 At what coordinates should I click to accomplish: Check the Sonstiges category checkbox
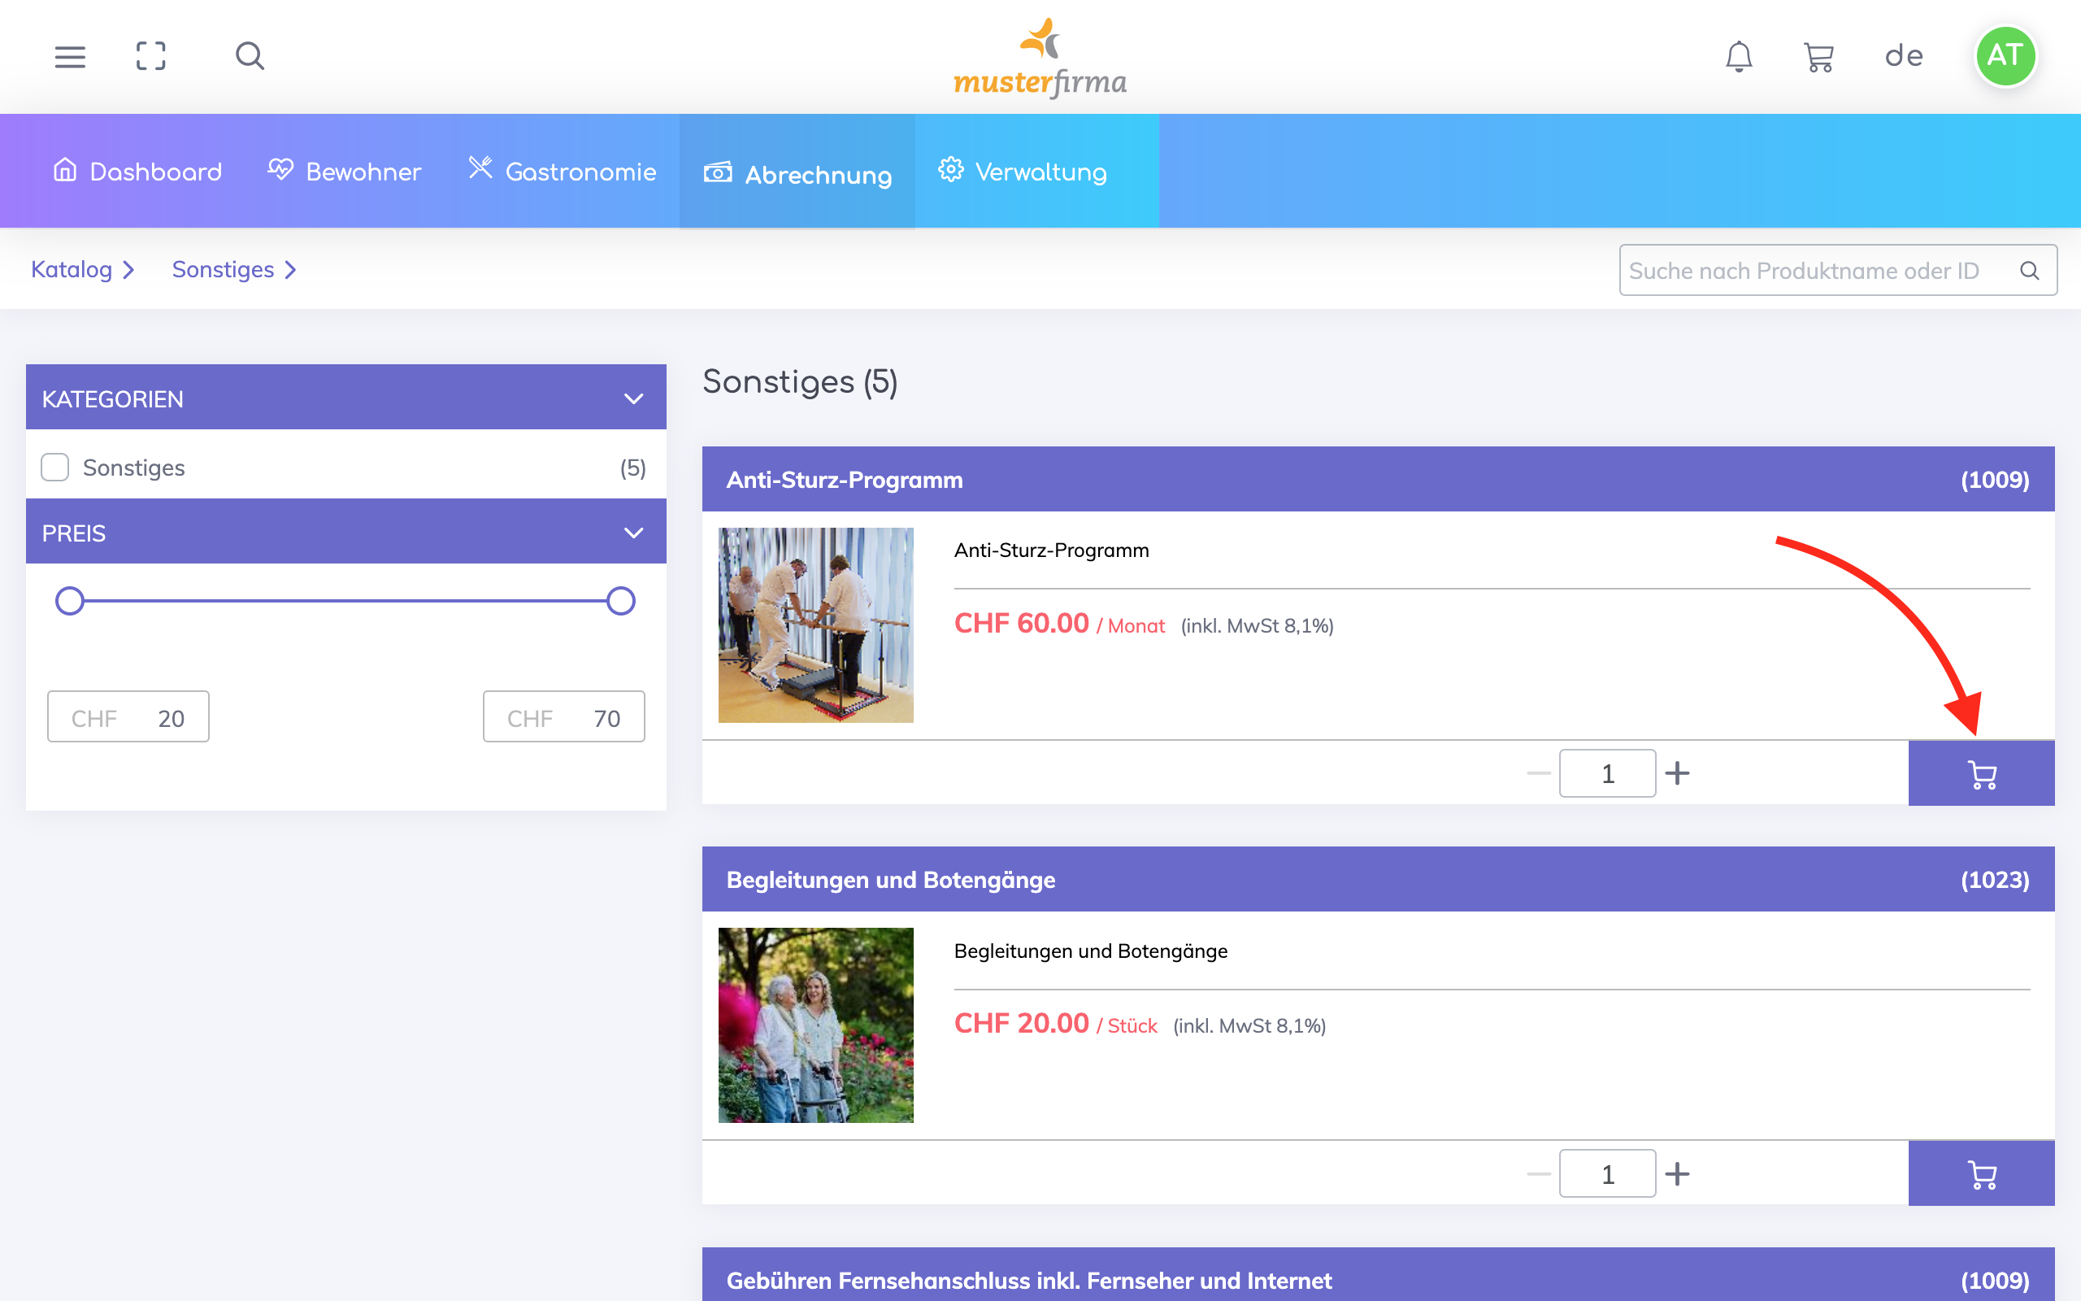pos(55,468)
